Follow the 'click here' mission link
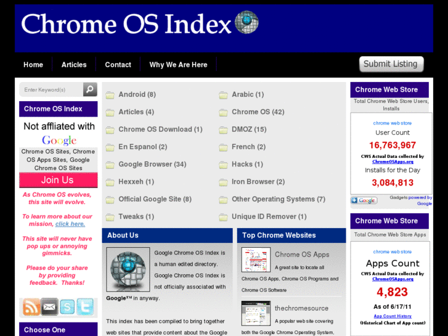Image resolution: width=448 pixels, height=336 pixels. (x=70, y=224)
